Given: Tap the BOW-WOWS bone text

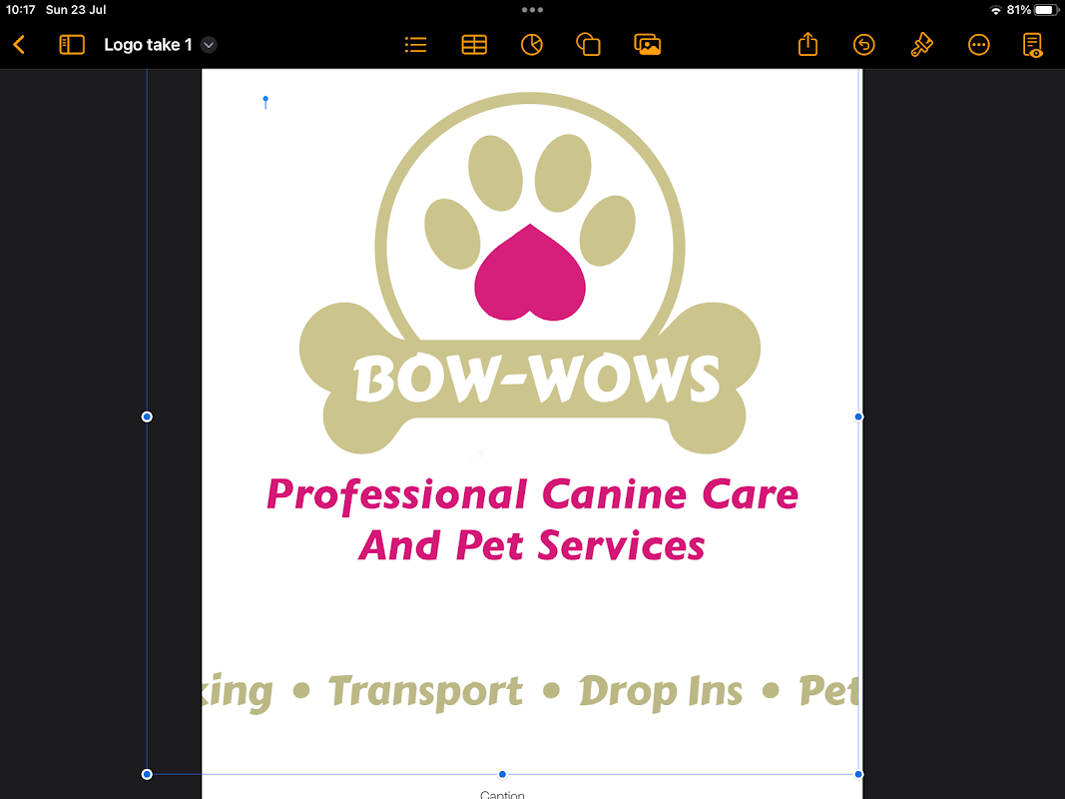Looking at the screenshot, I should point(537,379).
